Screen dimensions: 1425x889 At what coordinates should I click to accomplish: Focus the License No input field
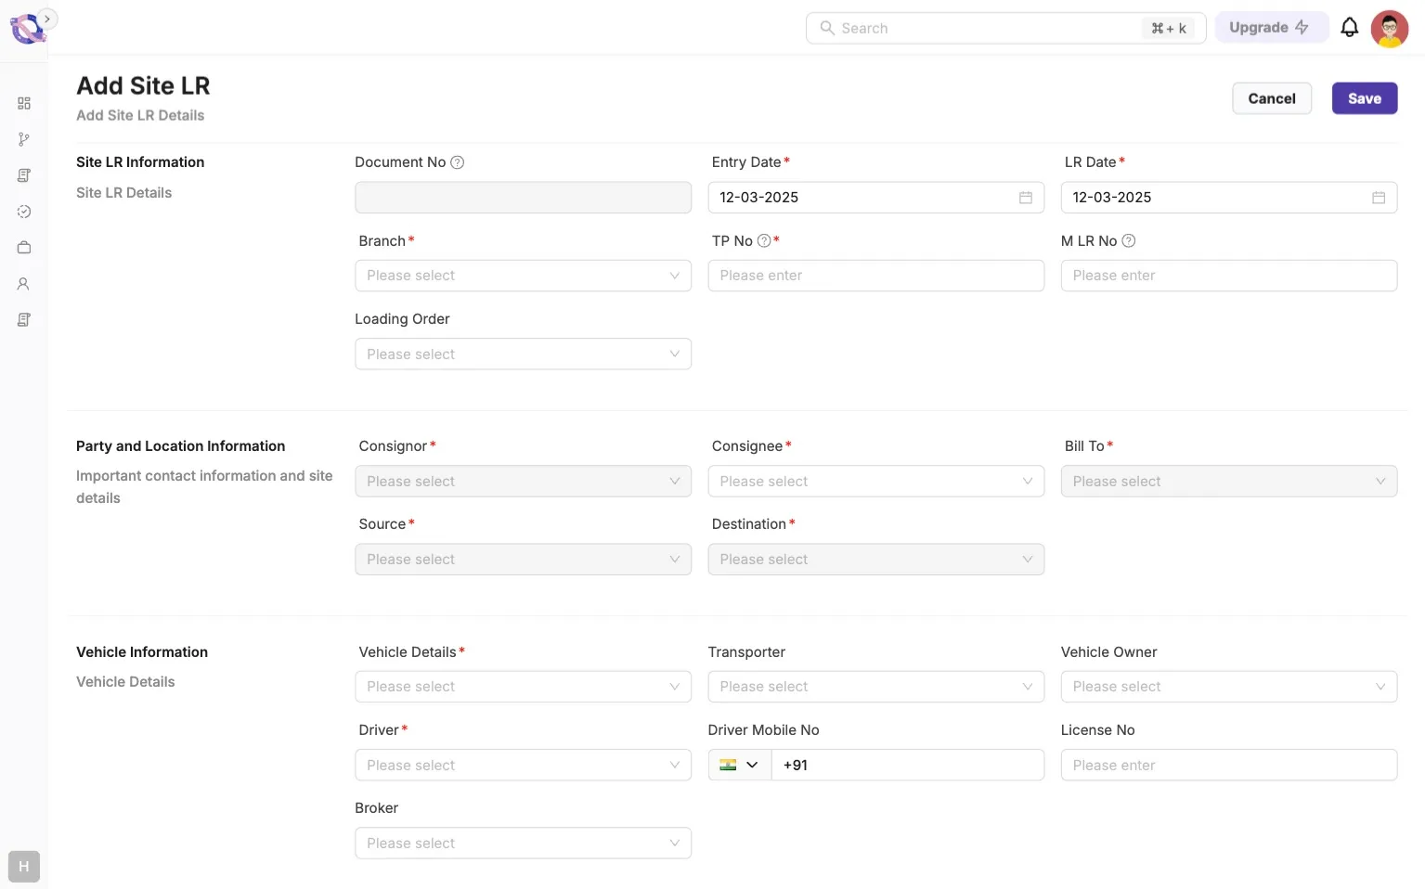pos(1228,766)
